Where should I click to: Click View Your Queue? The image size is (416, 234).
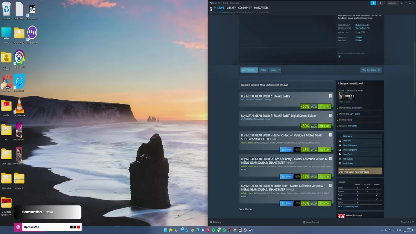(371, 70)
